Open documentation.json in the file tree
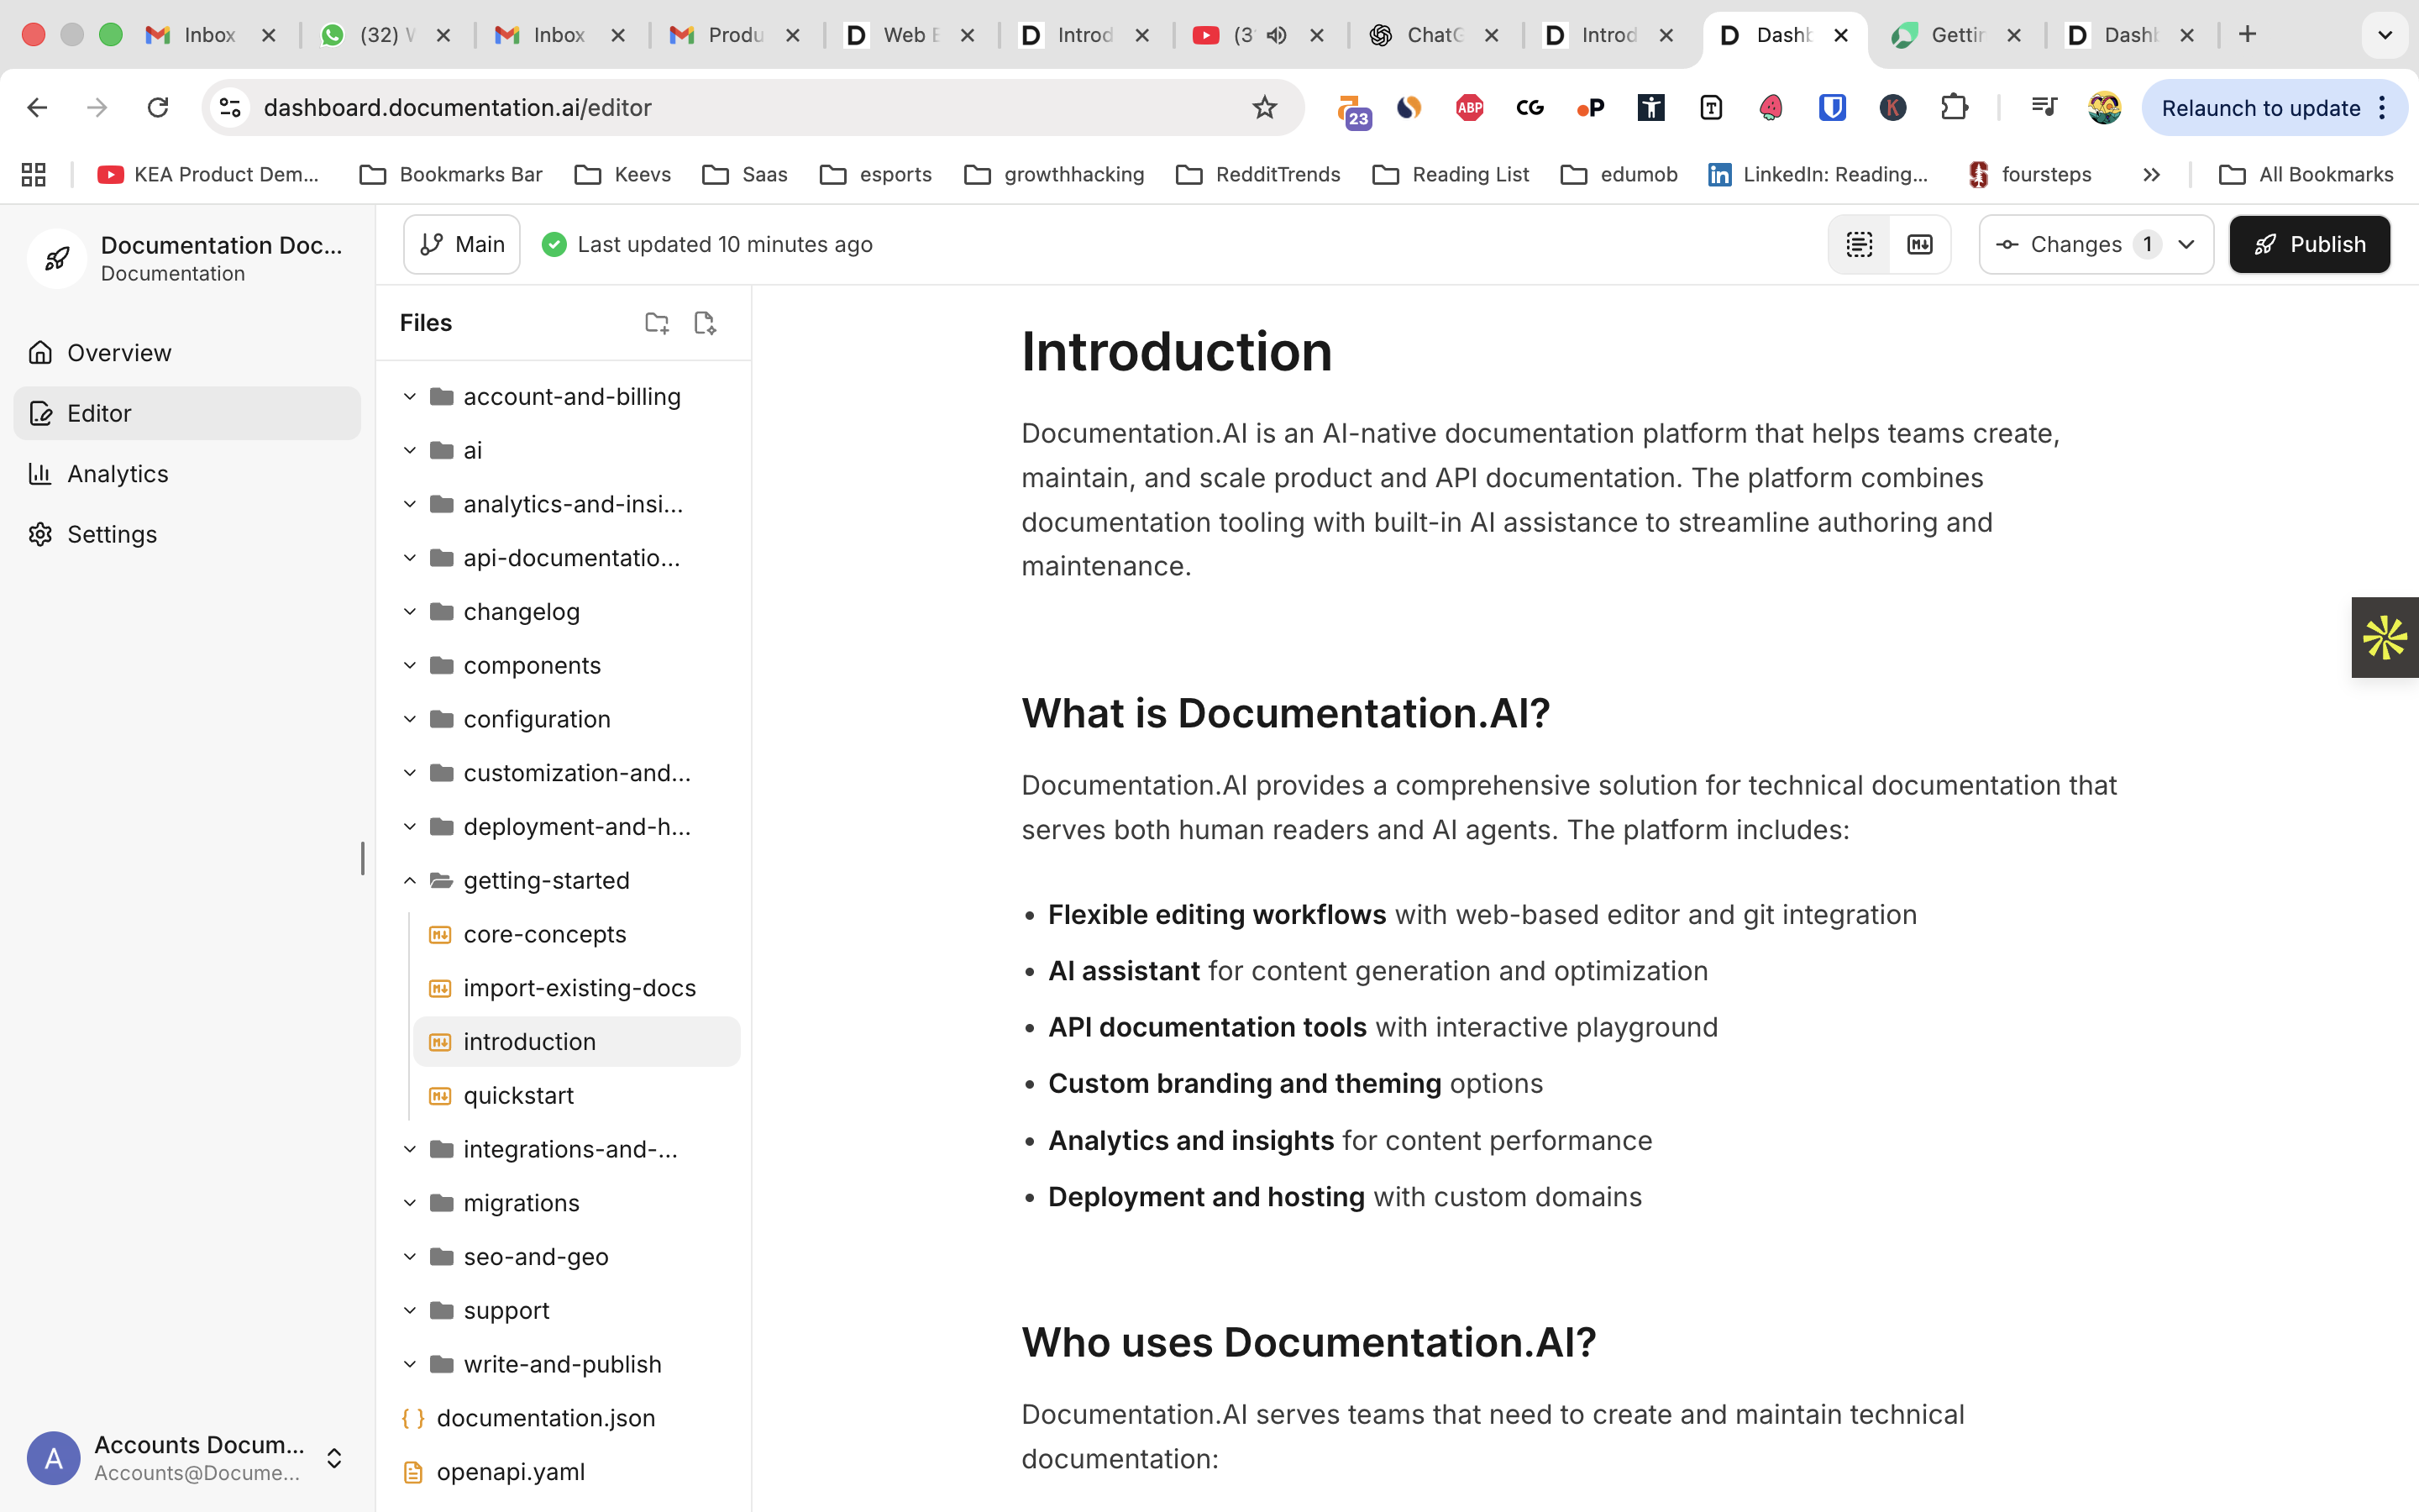 point(546,1417)
